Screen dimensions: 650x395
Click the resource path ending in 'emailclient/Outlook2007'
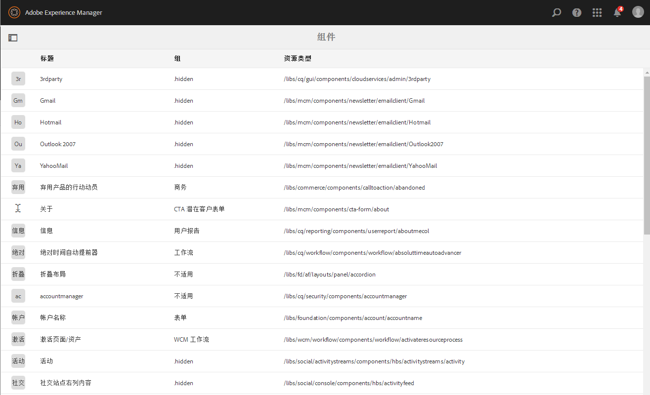364,144
